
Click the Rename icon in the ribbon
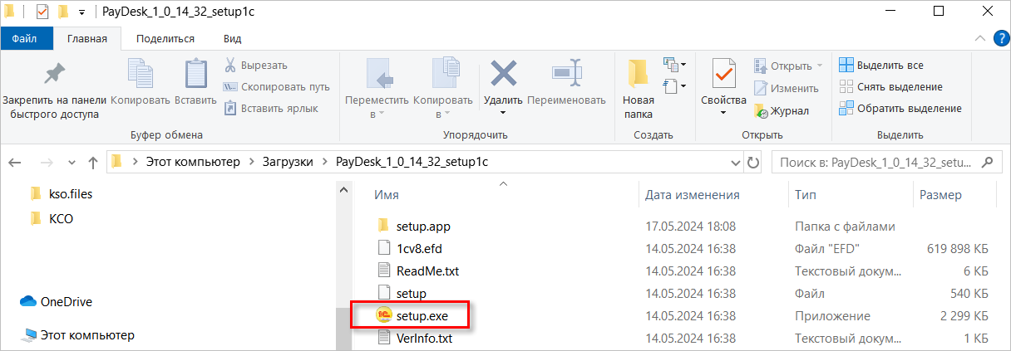pyautogui.click(x=565, y=75)
